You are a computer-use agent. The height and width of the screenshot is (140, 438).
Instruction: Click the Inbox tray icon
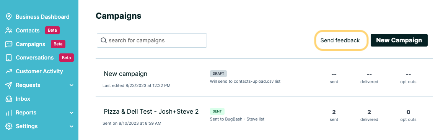pyautogui.click(x=9, y=99)
